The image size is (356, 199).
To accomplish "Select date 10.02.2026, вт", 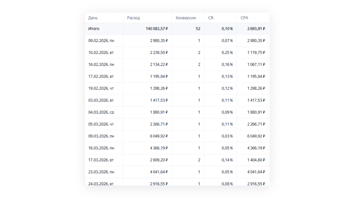I will 101,53.
